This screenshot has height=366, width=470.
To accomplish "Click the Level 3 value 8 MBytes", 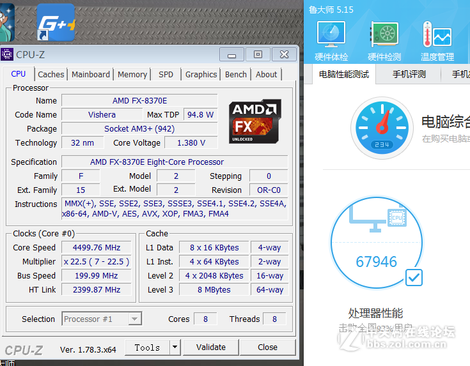I will tap(214, 290).
